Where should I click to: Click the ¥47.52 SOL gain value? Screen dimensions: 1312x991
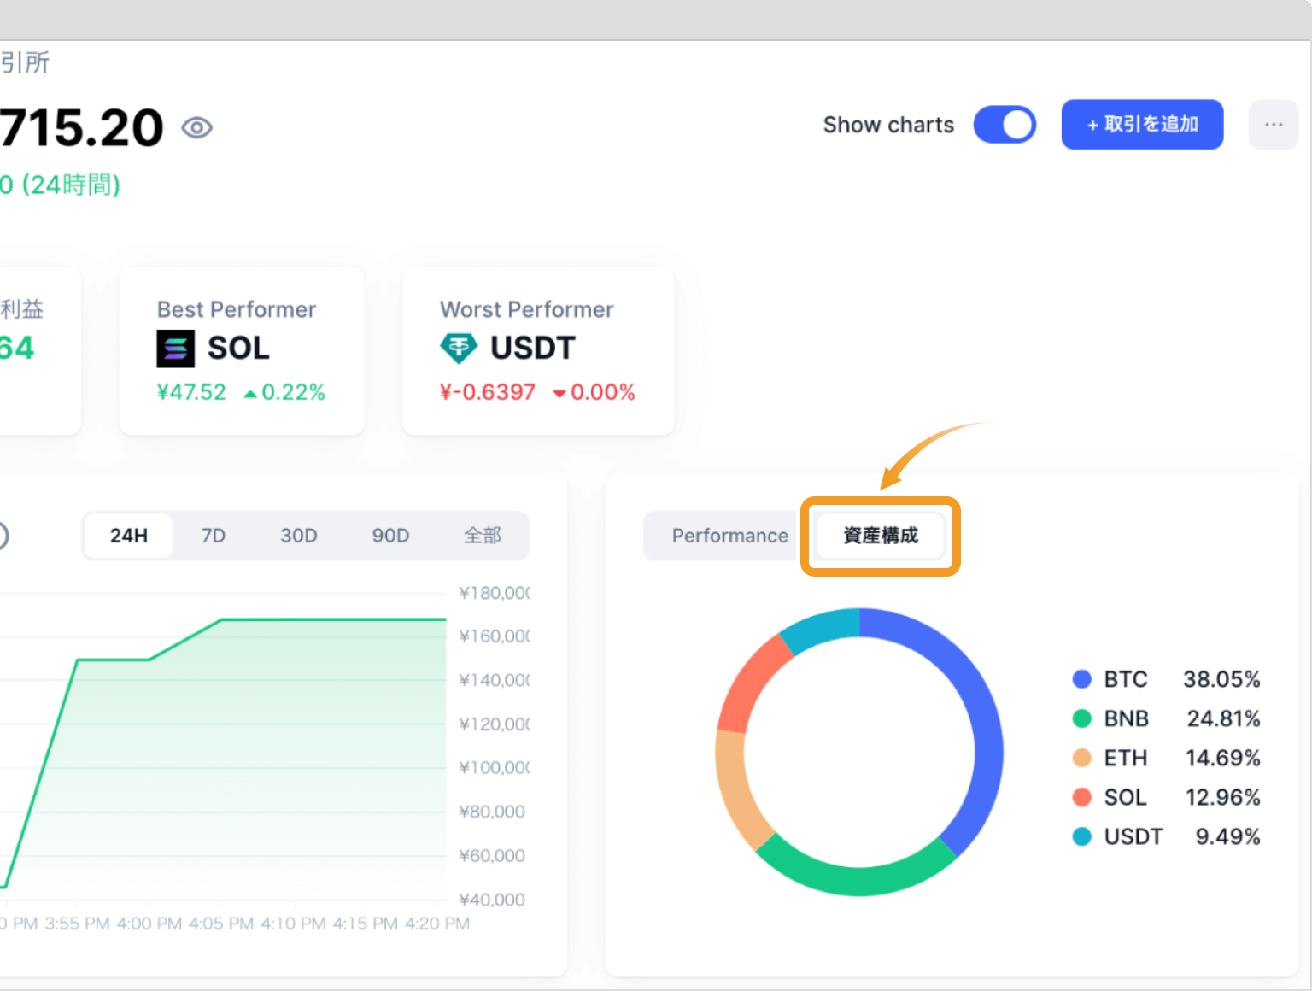pos(191,392)
